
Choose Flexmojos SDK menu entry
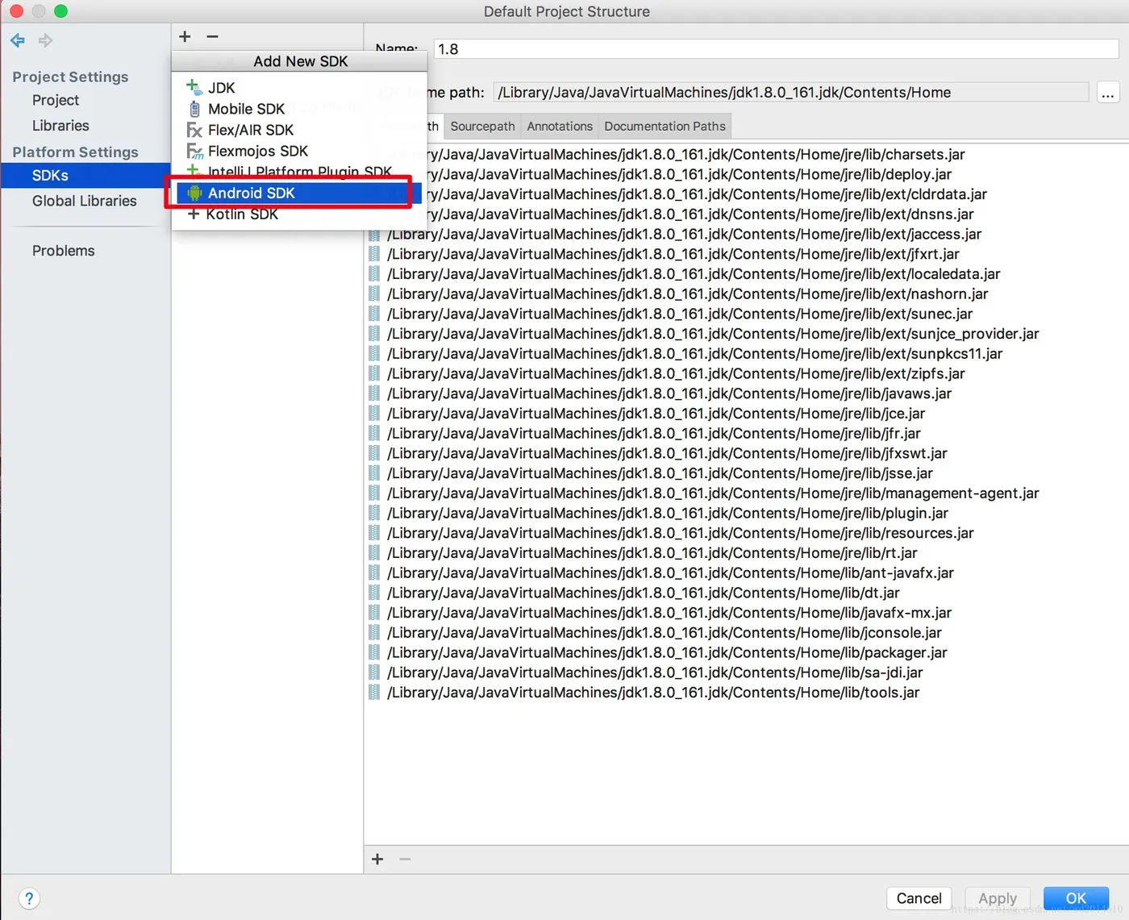(x=299, y=151)
